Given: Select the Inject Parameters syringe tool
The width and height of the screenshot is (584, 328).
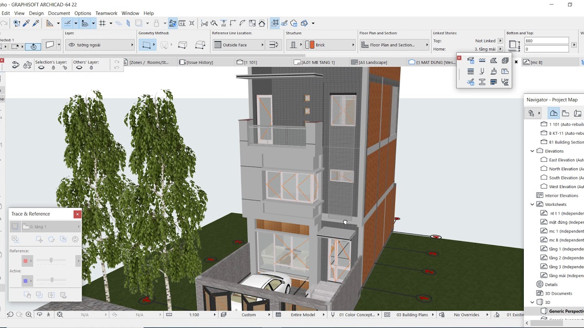Looking at the screenshot, I should pos(36,23).
